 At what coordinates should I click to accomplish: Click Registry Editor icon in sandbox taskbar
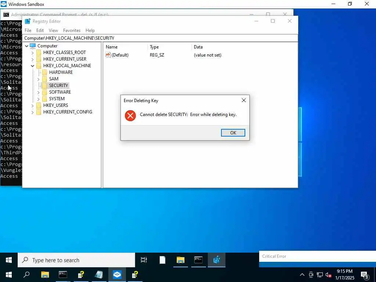(x=217, y=260)
